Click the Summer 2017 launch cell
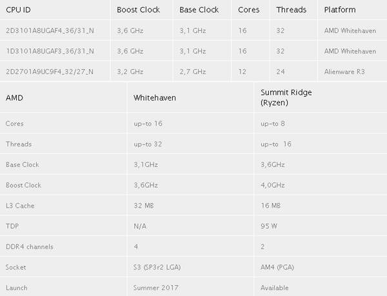387x296 pixels. [154, 288]
